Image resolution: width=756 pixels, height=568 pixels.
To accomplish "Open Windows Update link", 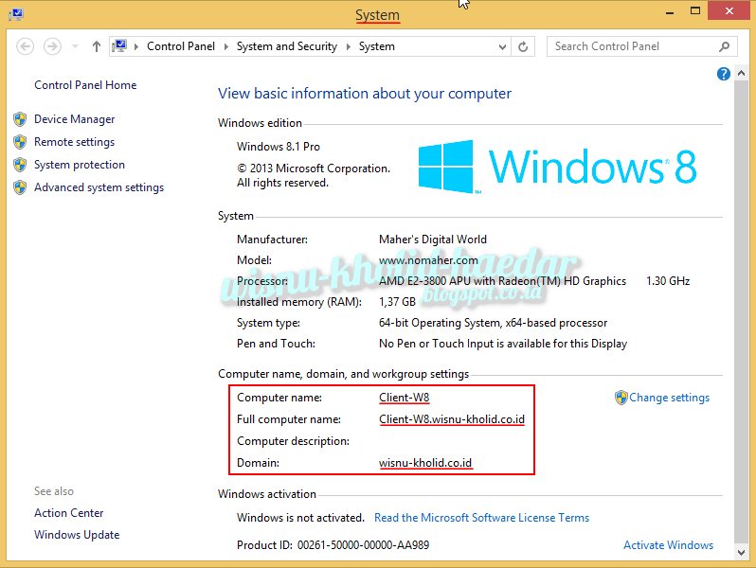I will [77, 535].
